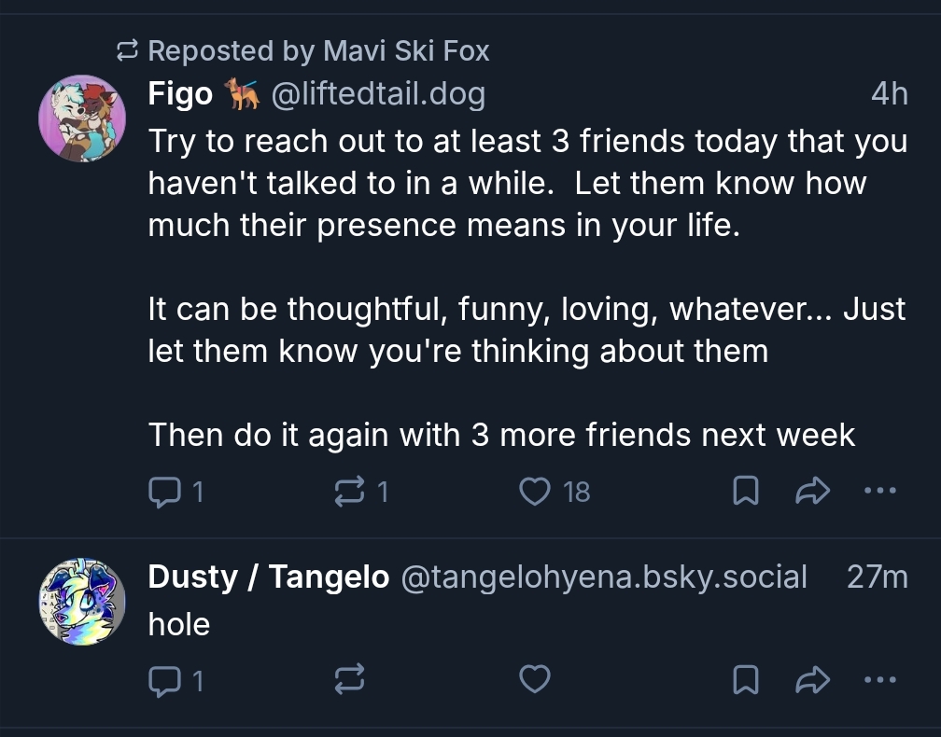Open the @liftedtail.dog handle
941x737 pixels.
(x=377, y=94)
